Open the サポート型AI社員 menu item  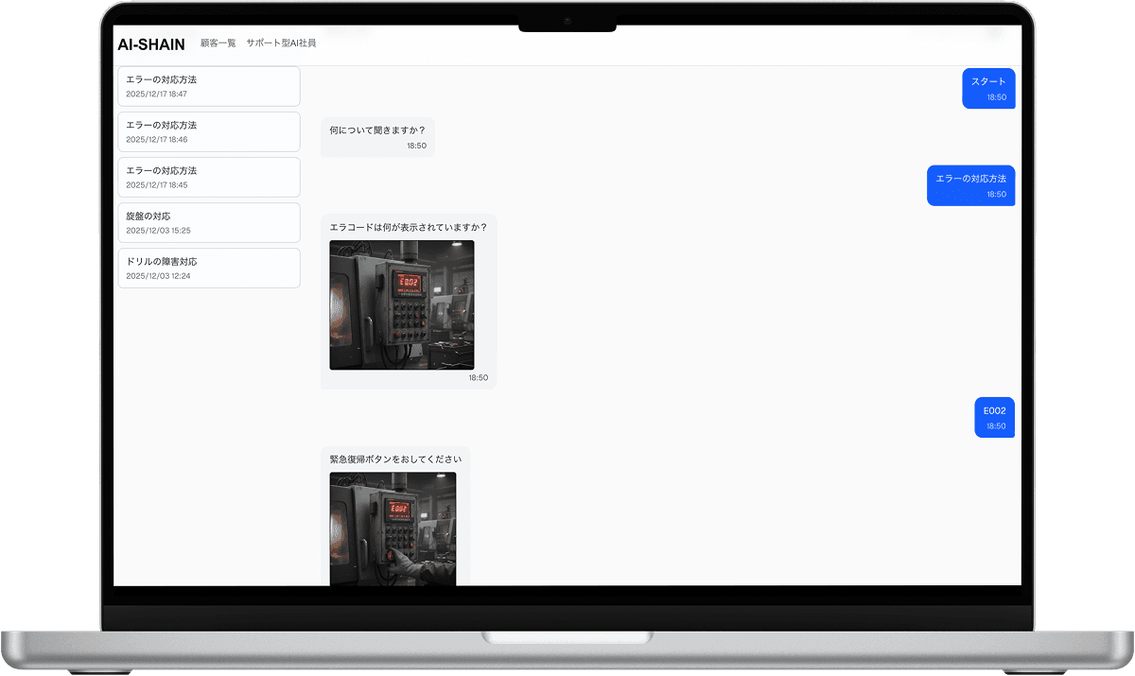click(x=281, y=43)
